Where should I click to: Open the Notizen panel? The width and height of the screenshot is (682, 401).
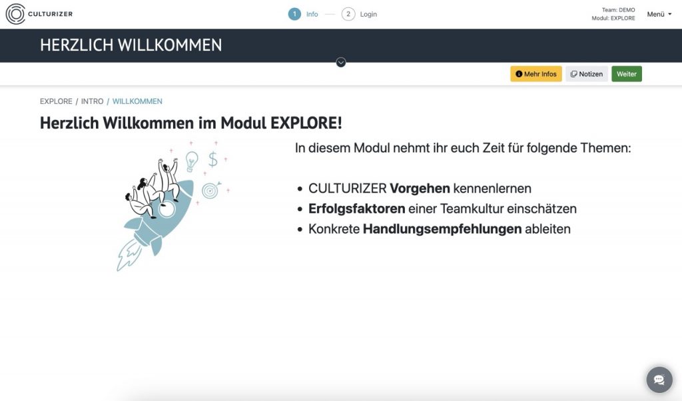click(586, 74)
